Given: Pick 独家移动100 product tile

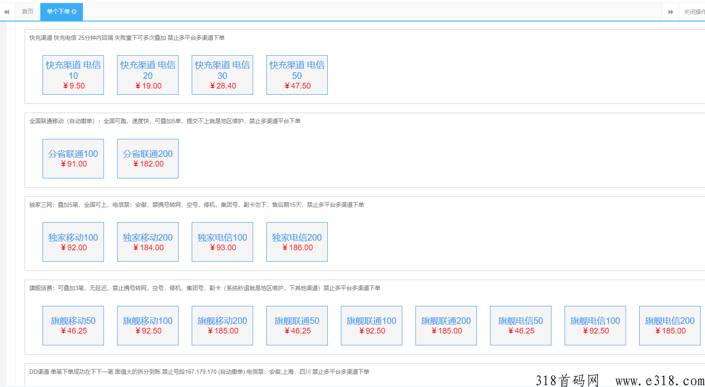Looking at the screenshot, I should tap(73, 242).
